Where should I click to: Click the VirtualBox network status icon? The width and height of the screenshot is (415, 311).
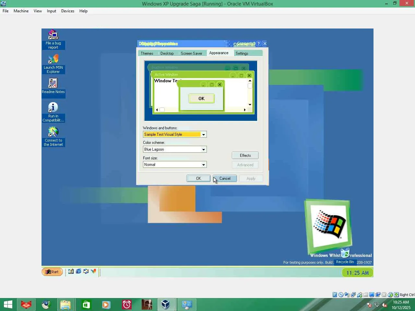click(x=353, y=295)
